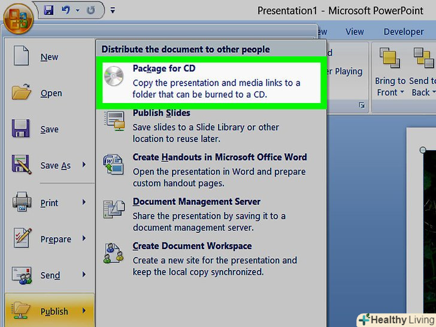Image resolution: width=436 pixels, height=327 pixels.
Task: Click 'Open the presentation in Word' description
Action: click(x=219, y=177)
